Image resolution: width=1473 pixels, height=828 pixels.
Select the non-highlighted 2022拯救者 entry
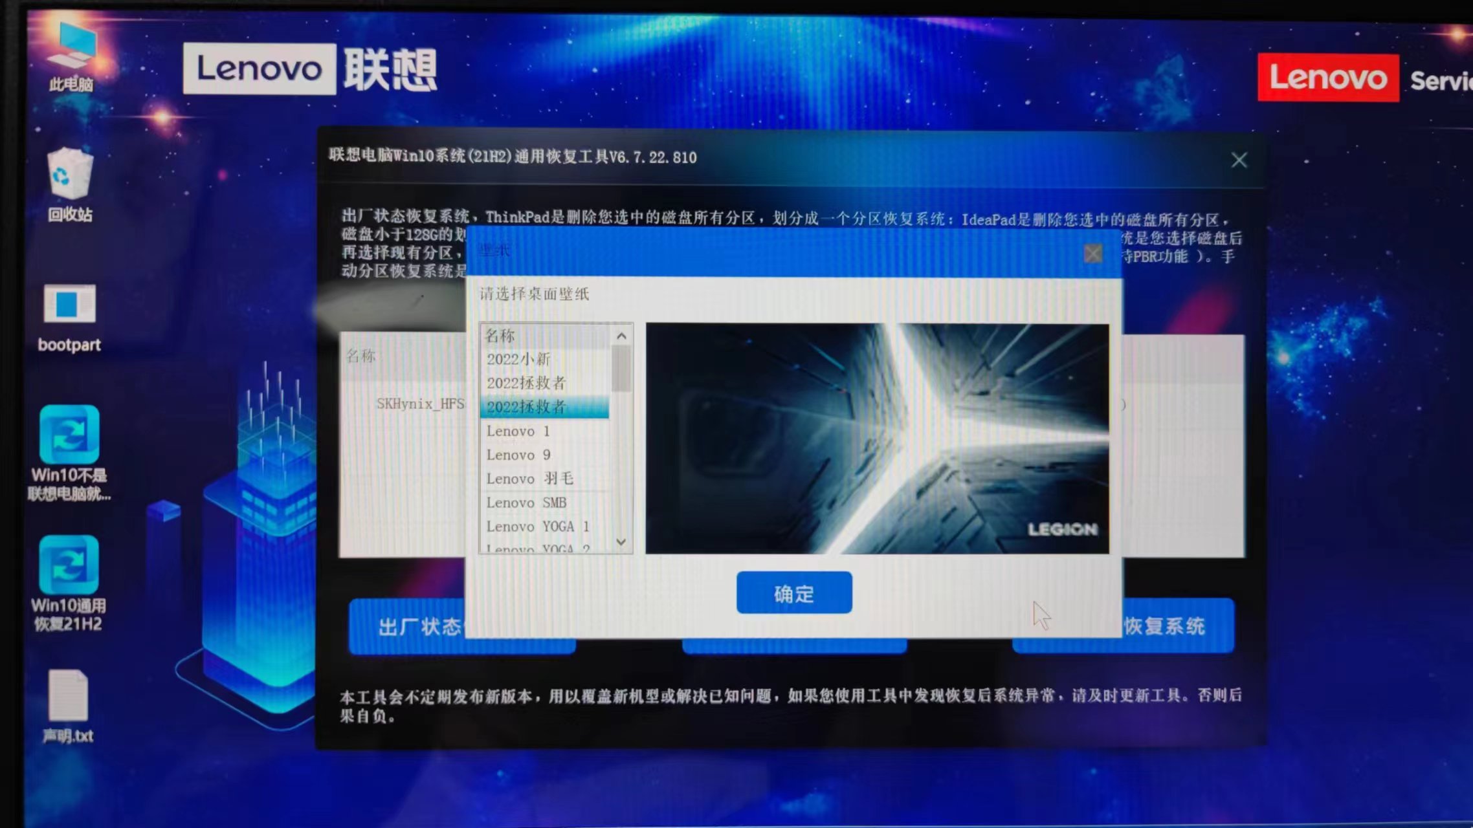pos(544,383)
